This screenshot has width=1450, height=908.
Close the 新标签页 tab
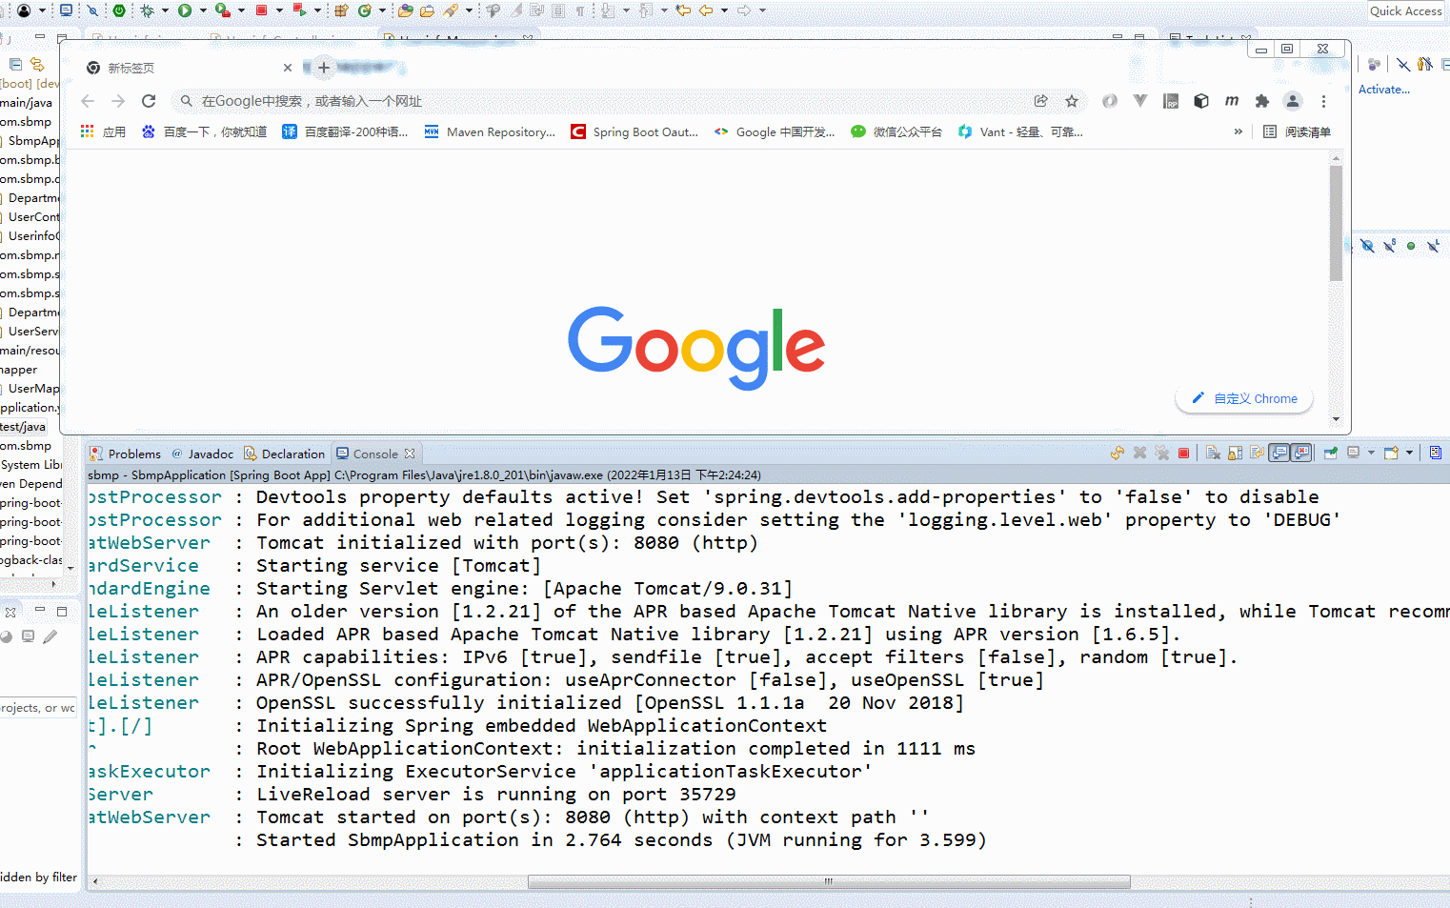click(288, 68)
